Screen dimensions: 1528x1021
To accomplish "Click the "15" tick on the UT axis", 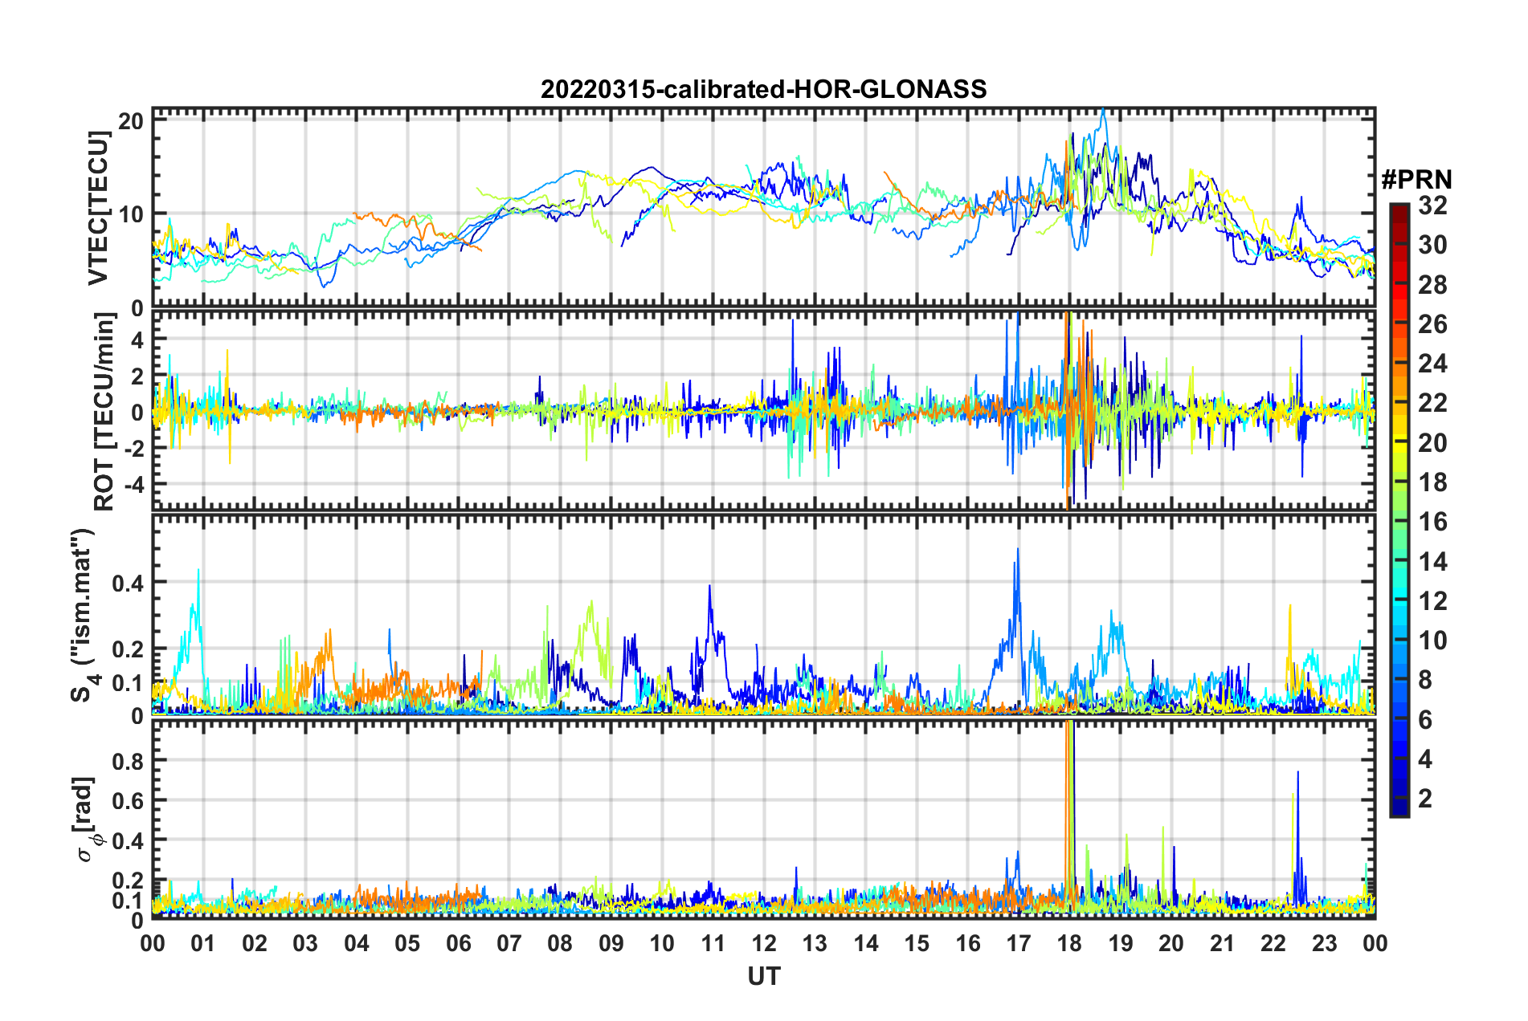I will (917, 943).
